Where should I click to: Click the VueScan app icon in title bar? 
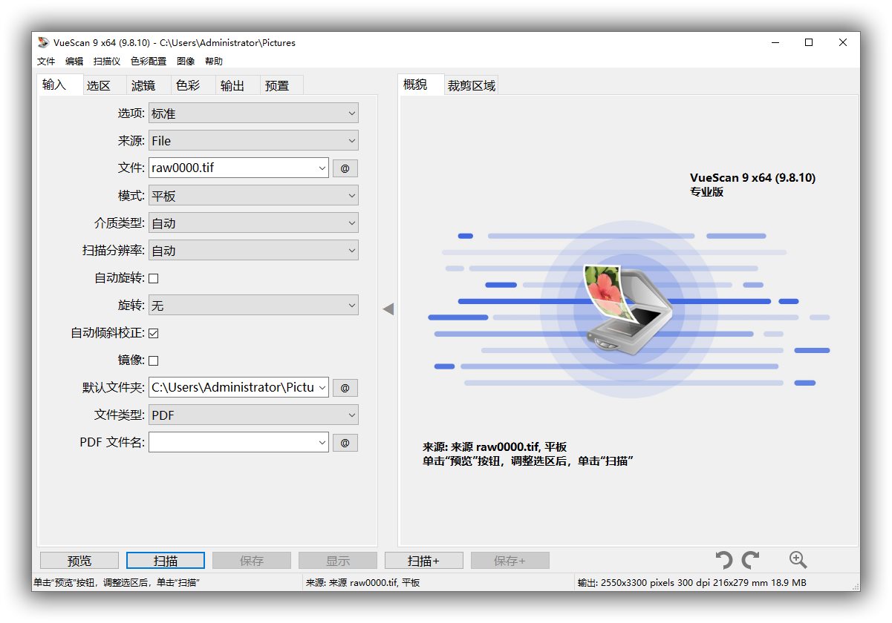tap(45, 42)
